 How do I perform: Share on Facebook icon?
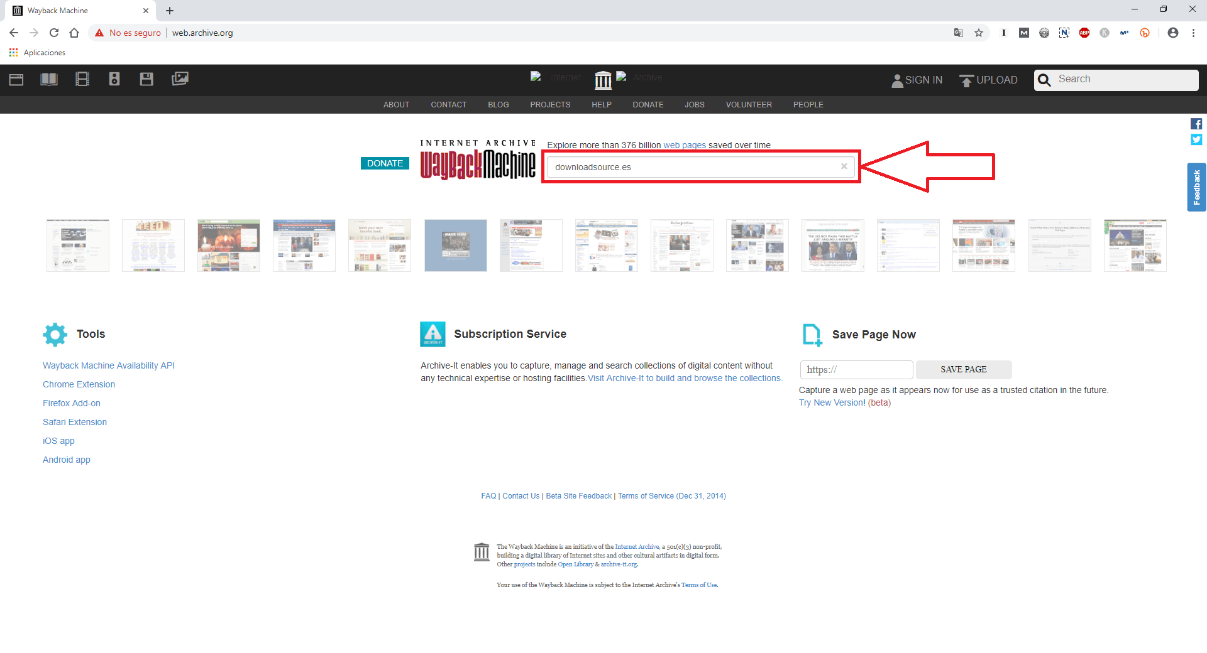1196,124
